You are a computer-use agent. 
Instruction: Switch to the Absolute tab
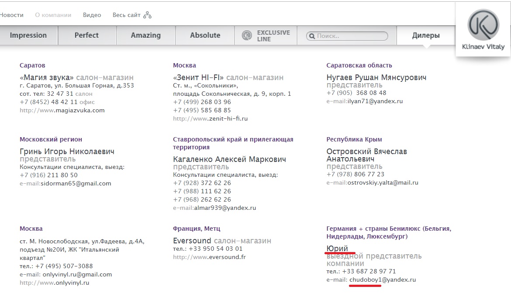[x=205, y=36]
